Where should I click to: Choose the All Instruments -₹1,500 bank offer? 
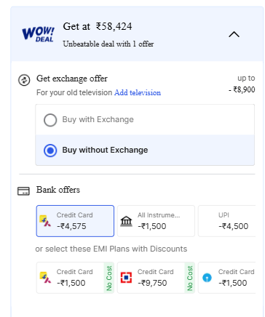click(x=156, y=221)
